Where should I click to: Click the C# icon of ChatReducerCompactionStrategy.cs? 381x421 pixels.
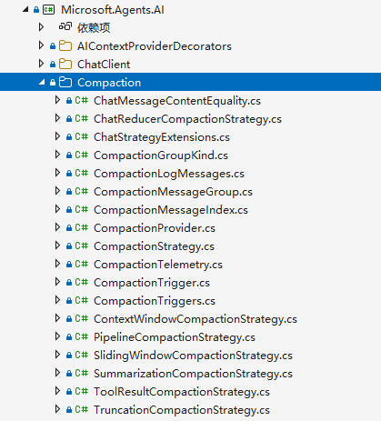(x=82, y=118)
